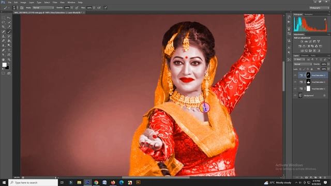Image resolution: width=331 pixels, height=186 pixels.
Task: Hide the Hue/Saturation 2 layer
Action: click(x=295, y=82)
